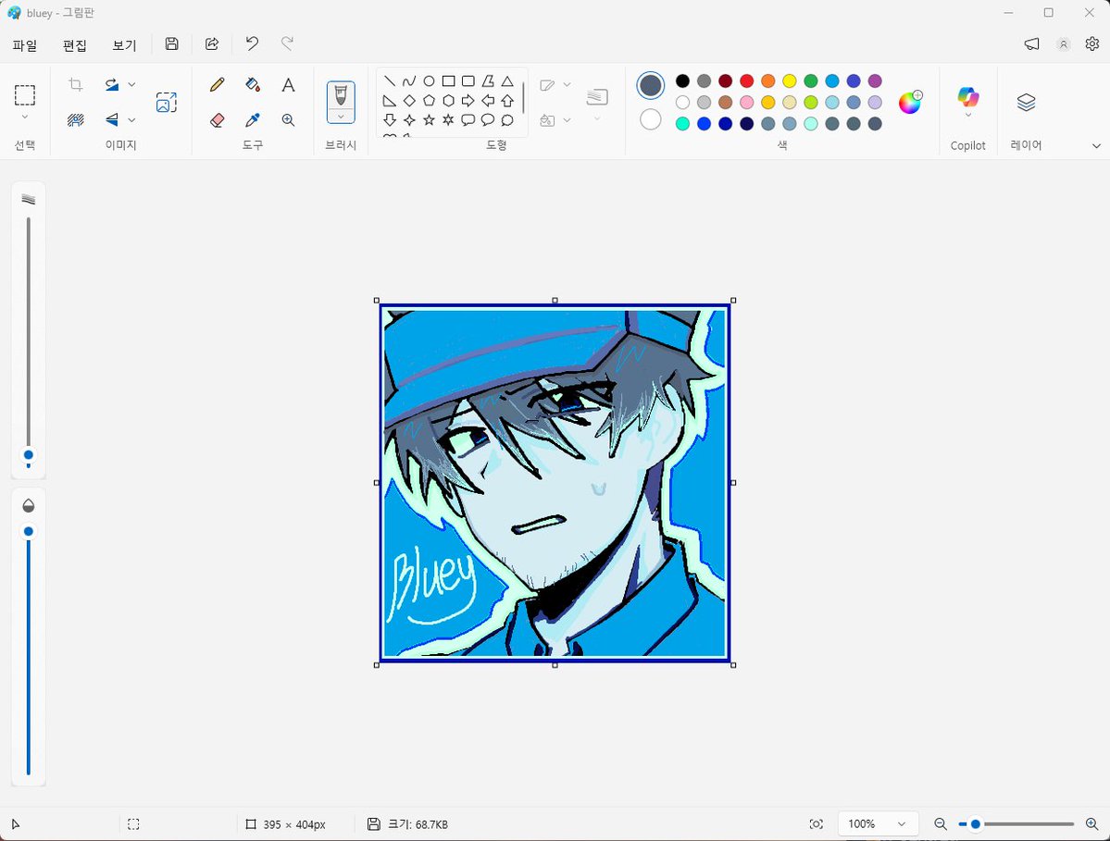Click the opacity slider handle

point(29,531)
